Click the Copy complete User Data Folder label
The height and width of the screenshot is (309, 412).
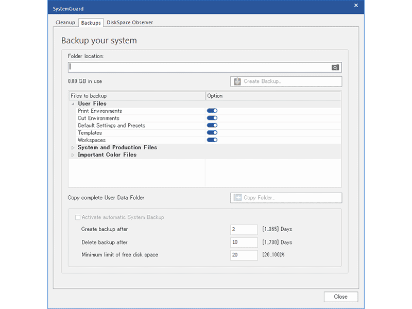(106, 198)
